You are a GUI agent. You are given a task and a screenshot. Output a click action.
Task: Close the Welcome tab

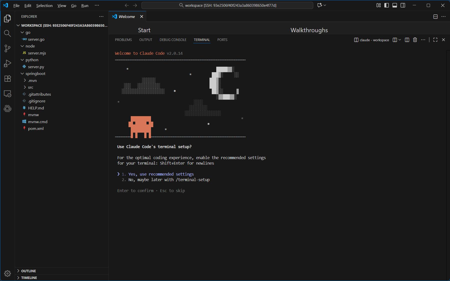141,16
